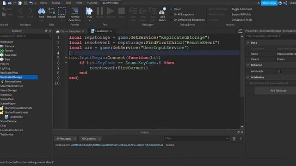The height and width of the screenshot is (166, 296).
Task: Open the Explorer filter dropdown arrow
Action: click(50, 36)
